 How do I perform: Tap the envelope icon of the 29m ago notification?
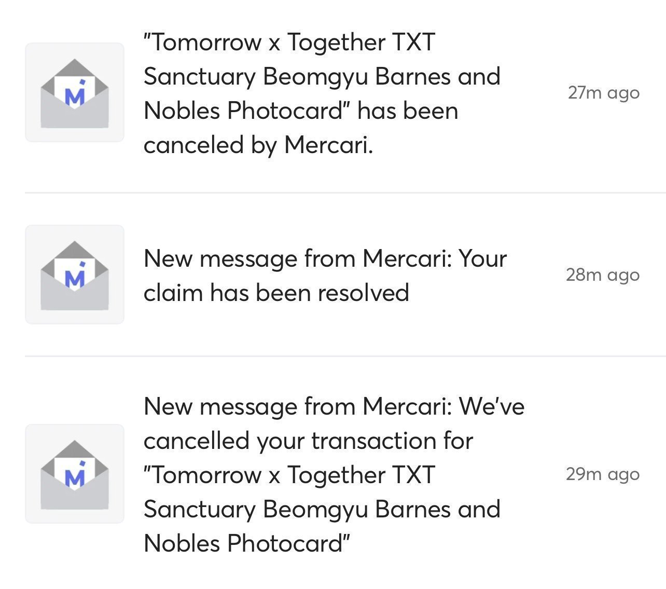coord(75,474)
